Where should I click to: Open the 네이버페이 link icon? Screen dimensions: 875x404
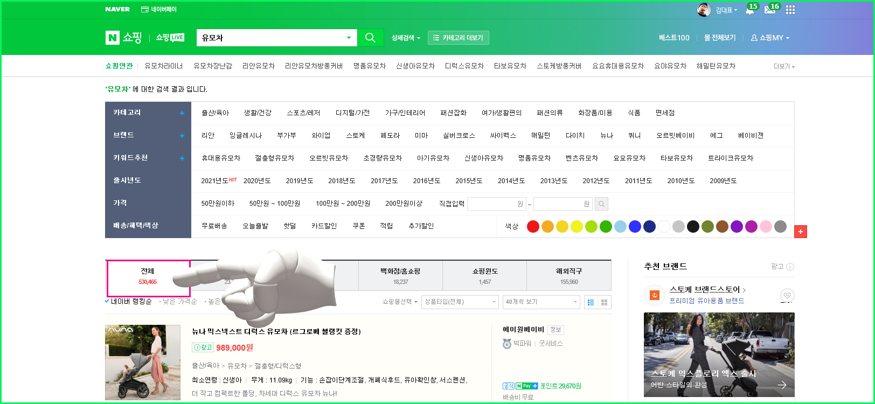click(x=144, y=9)
